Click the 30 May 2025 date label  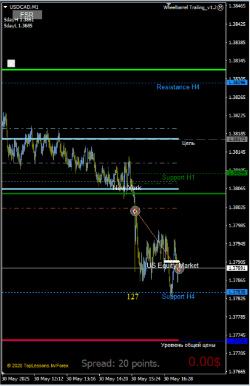coord(15,379)
